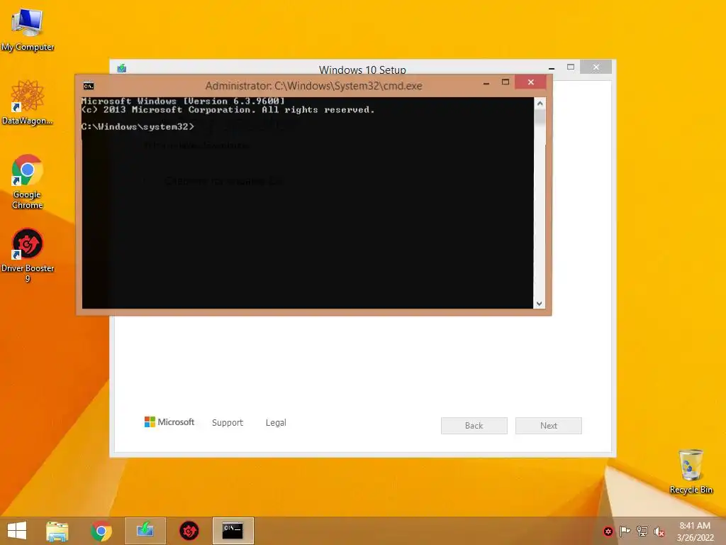Click Next in Windows 10 Setup
Image resolution: width=726 pixels, height=545 pixels.
click(x=549, y=426)
